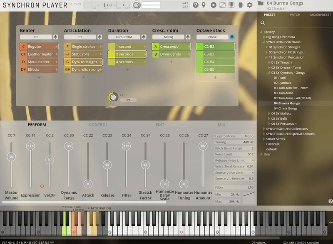This screenshot has width=333, height=244.
Task: Expand Smart Series folder
Action: tap(264, 139)
